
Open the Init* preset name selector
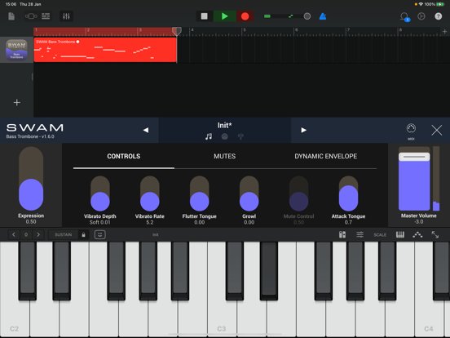(224, 125)
